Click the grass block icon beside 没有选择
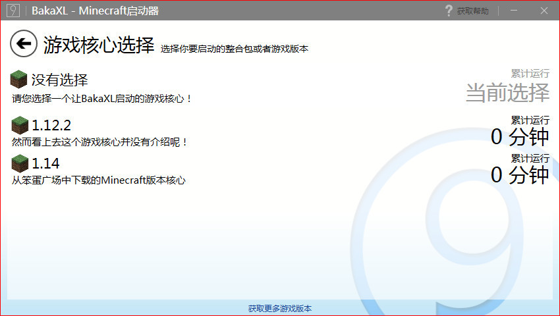The width and height of the screenshot is (560, 316). (x=18, y=79)
